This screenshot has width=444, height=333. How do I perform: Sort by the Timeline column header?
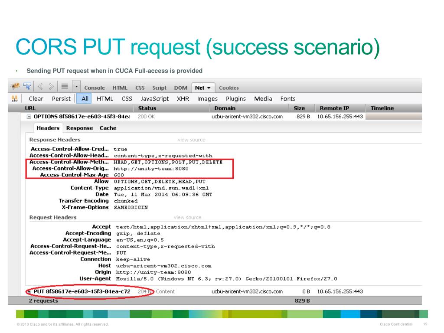393,108
